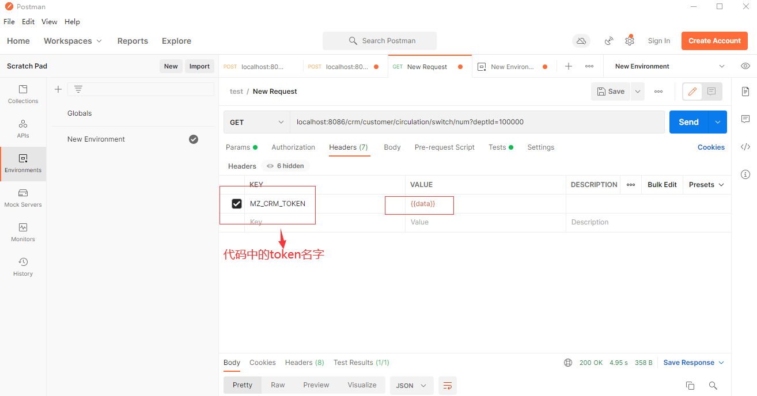Select the Visualize response view
The image size is (757, 396).
click(x=362, y=385)
